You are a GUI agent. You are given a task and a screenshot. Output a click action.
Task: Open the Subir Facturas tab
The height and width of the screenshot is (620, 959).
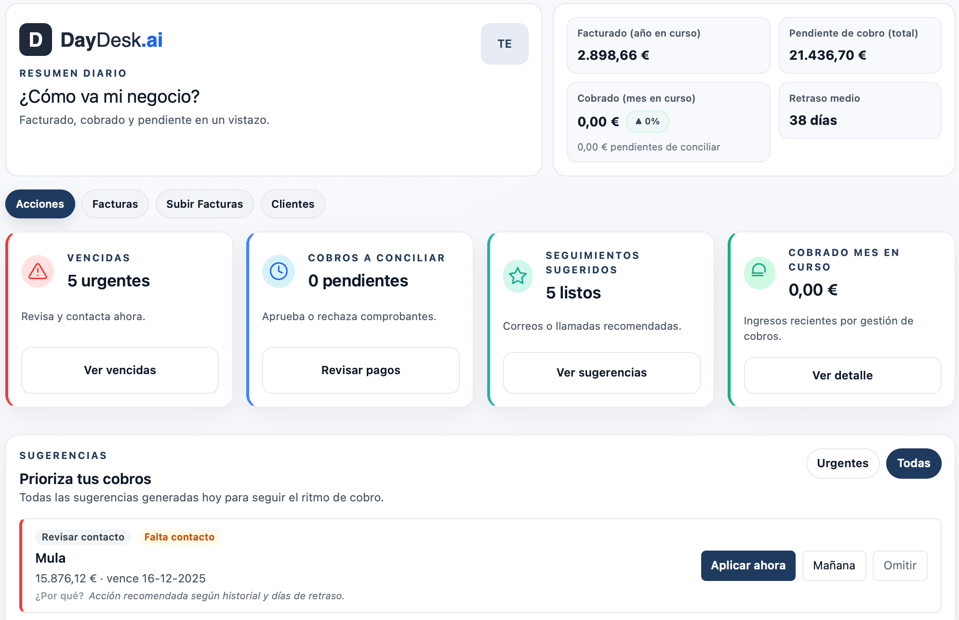(204, 204)
